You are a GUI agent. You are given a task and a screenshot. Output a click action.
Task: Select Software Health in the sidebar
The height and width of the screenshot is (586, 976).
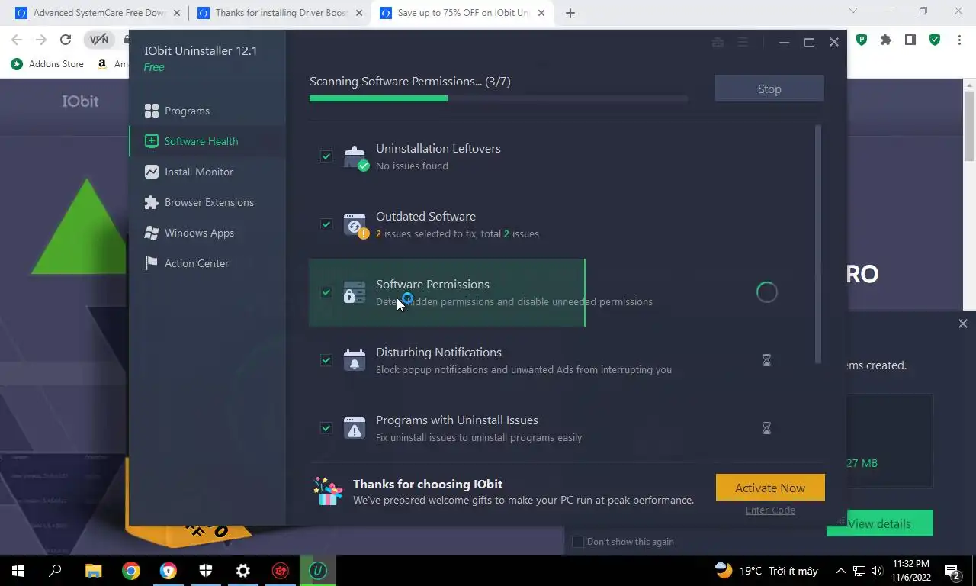coord(207,141)
